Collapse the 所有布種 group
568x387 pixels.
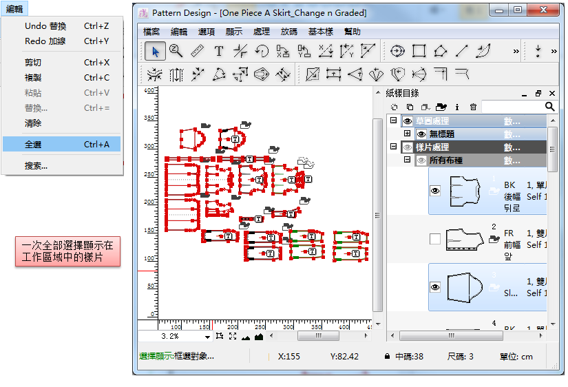[408, 160]
